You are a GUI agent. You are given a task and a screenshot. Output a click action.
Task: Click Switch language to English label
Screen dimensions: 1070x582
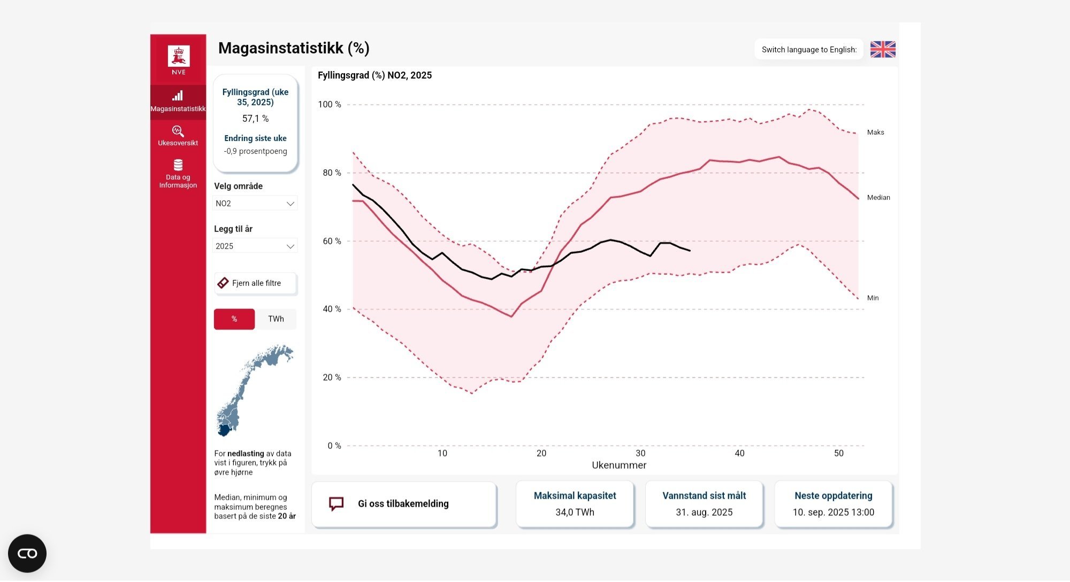click(809, 49)
